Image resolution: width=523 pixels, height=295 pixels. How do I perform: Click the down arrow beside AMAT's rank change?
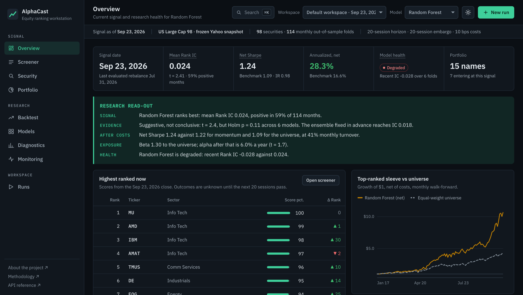point(335,253)
